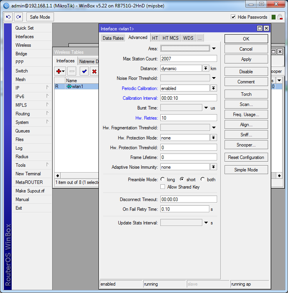The image size is (288, 293).
Task: Click the wlan1 interface icon in list
Action: 69,86
